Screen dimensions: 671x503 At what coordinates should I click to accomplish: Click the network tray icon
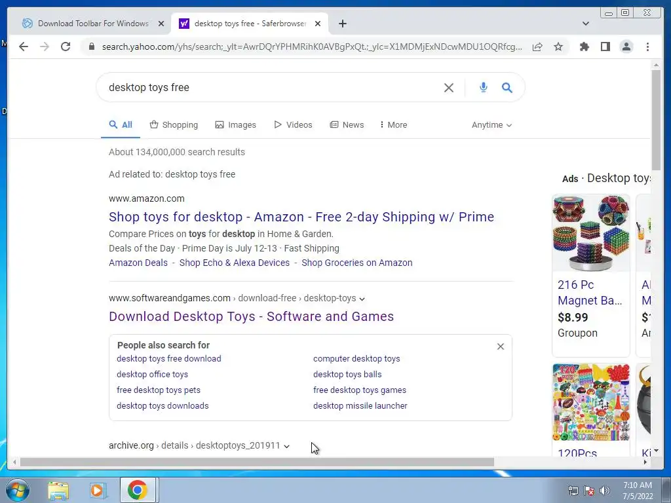click(573, 491)
